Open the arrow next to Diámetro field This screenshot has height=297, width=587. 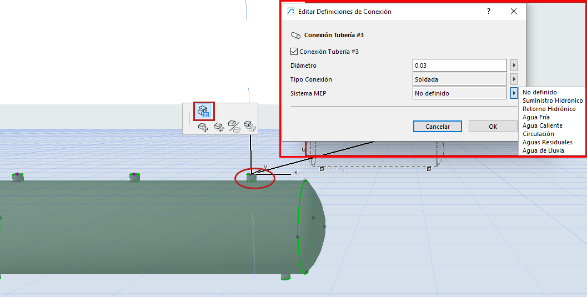[x=514, y=66]
